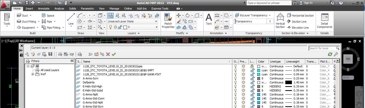Click the Space tool in Build panel
The width and height of the screenshot is (365, 108).
click(x=48, y=15)
